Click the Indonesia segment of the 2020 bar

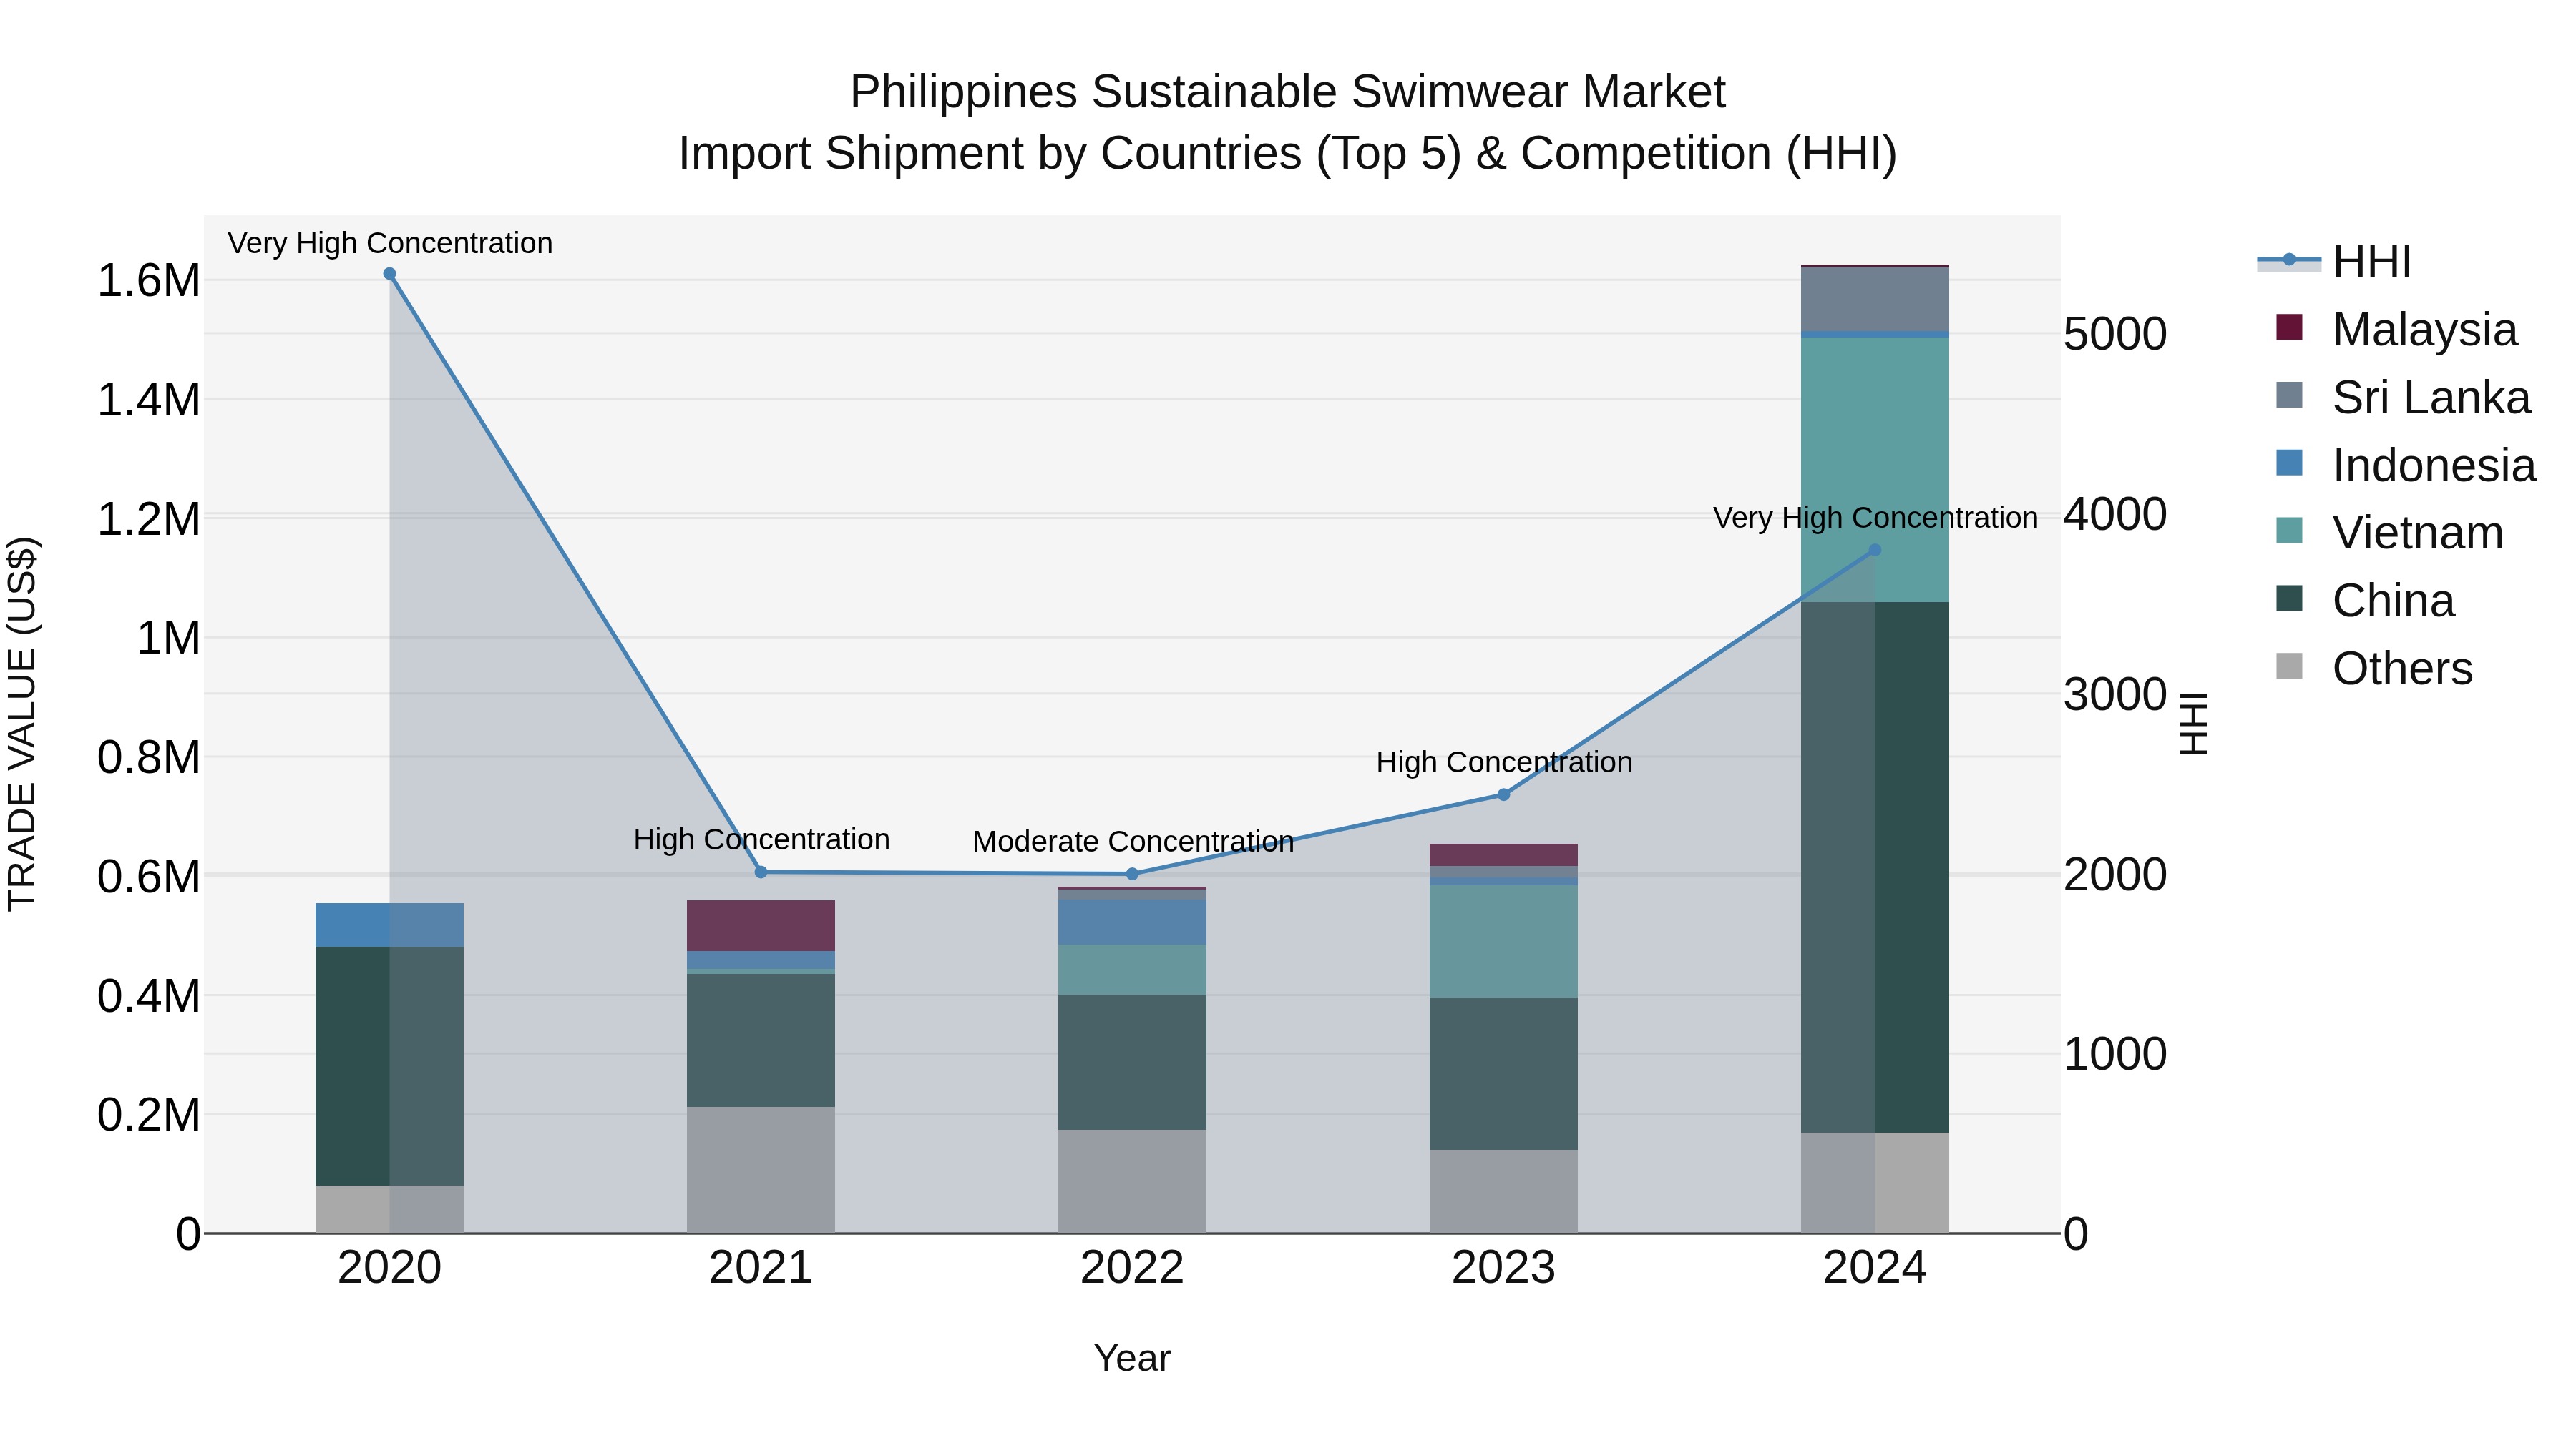coord(390,925)
